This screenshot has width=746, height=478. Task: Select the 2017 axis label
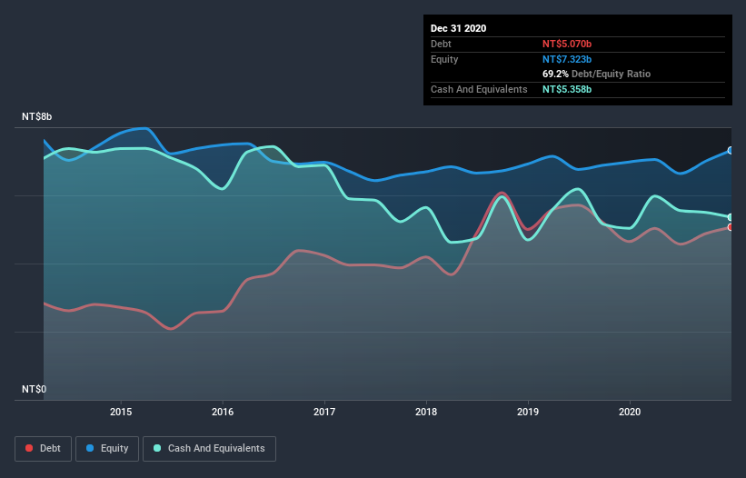click(324, 412)
